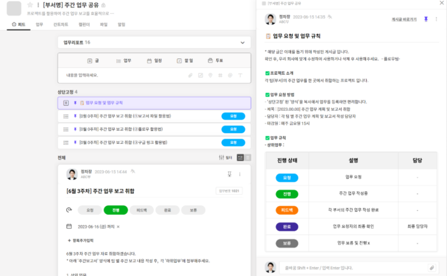Set feed task status to 요청
The image size is (447, 276).
90,210
